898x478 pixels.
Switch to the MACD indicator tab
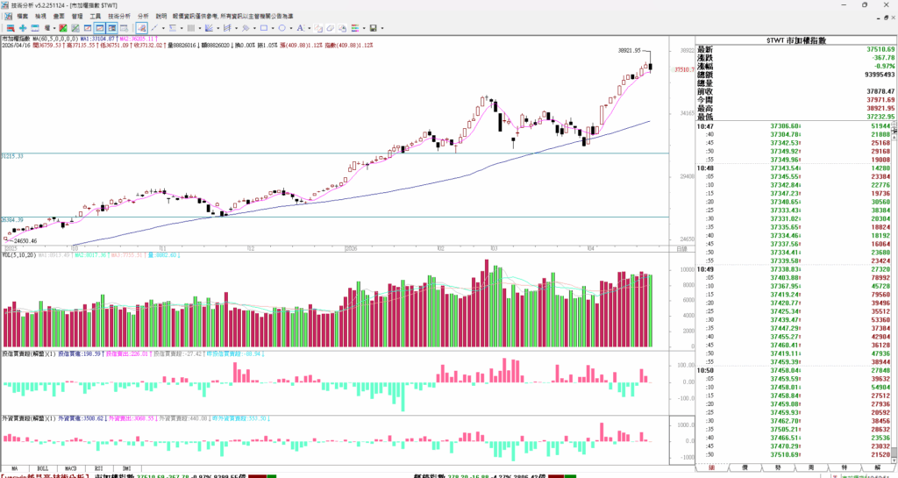(x=70, y=469)
